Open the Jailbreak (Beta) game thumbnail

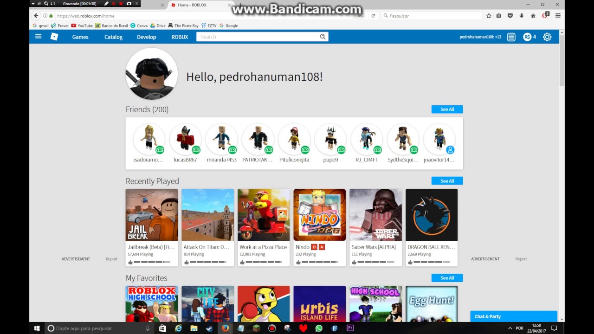[x=152, y=215]
